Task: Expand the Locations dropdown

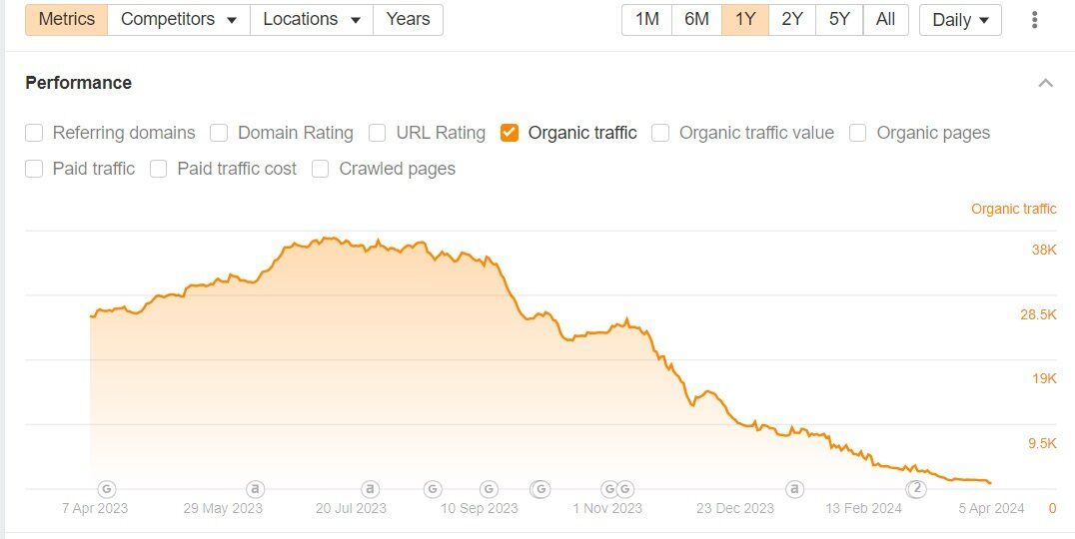Action: pyautogui.click(x=311, y=19)
